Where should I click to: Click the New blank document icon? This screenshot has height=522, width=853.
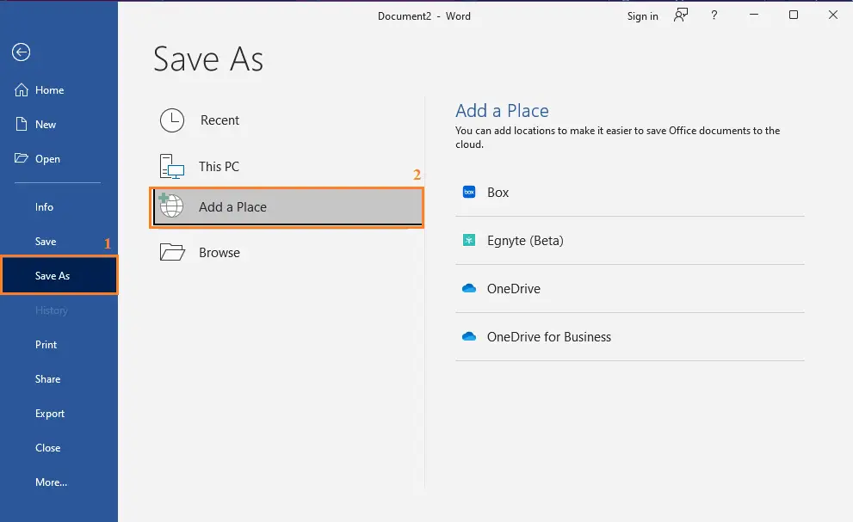pyautogui.click(x=22, y=124)
